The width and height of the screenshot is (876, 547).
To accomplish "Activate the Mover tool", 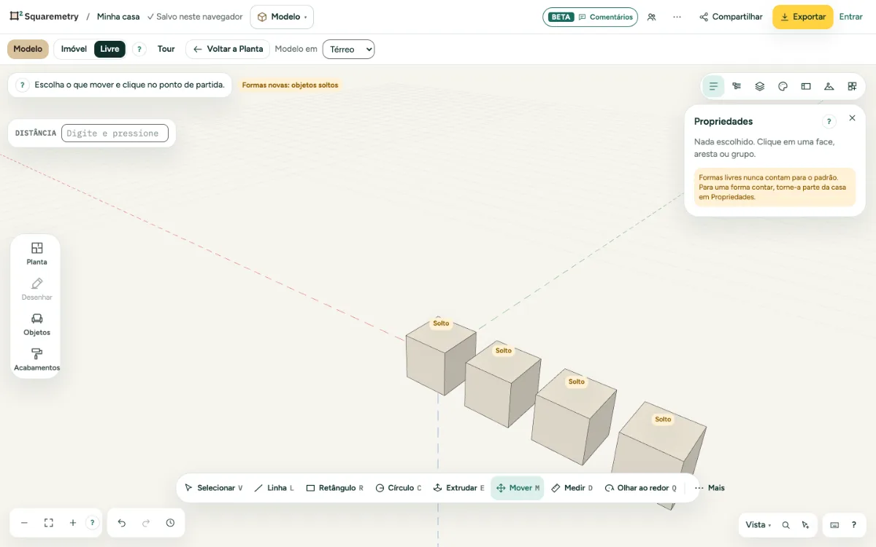I will tap(518, 488).
